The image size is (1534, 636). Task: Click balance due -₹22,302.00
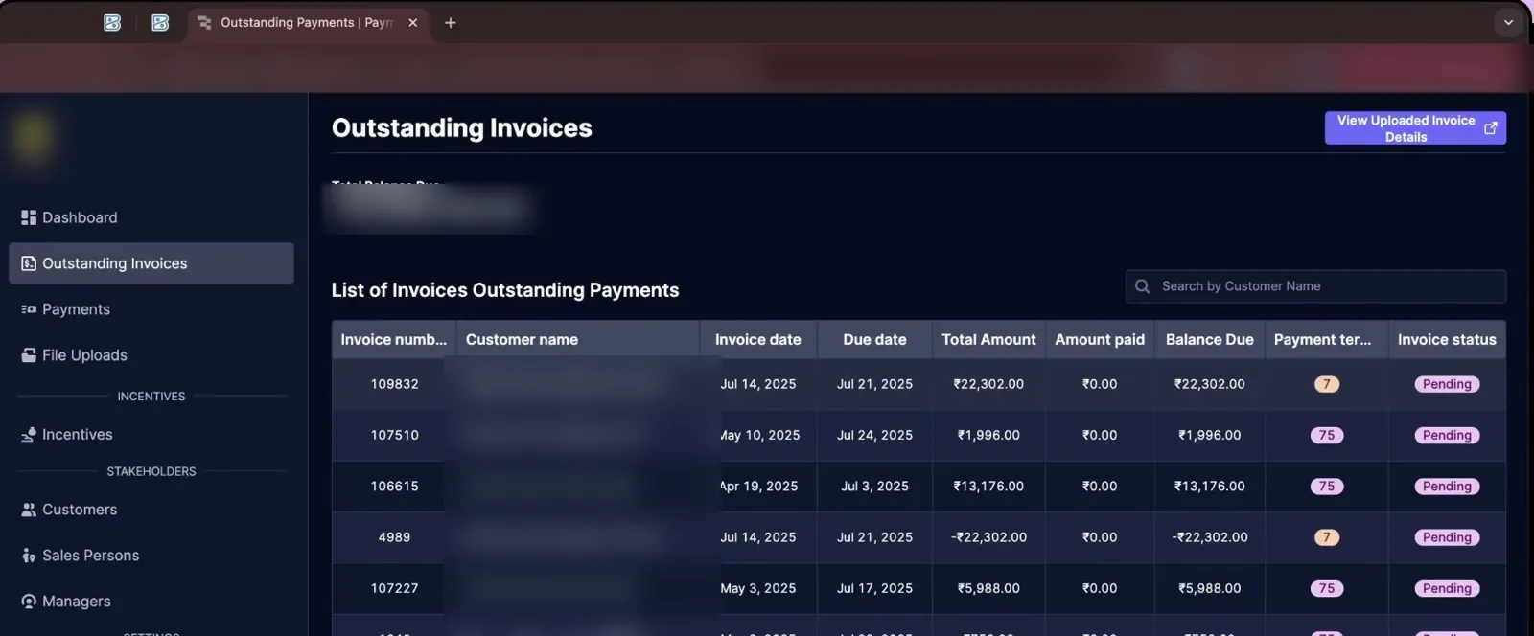click(x=1210, y=537)
